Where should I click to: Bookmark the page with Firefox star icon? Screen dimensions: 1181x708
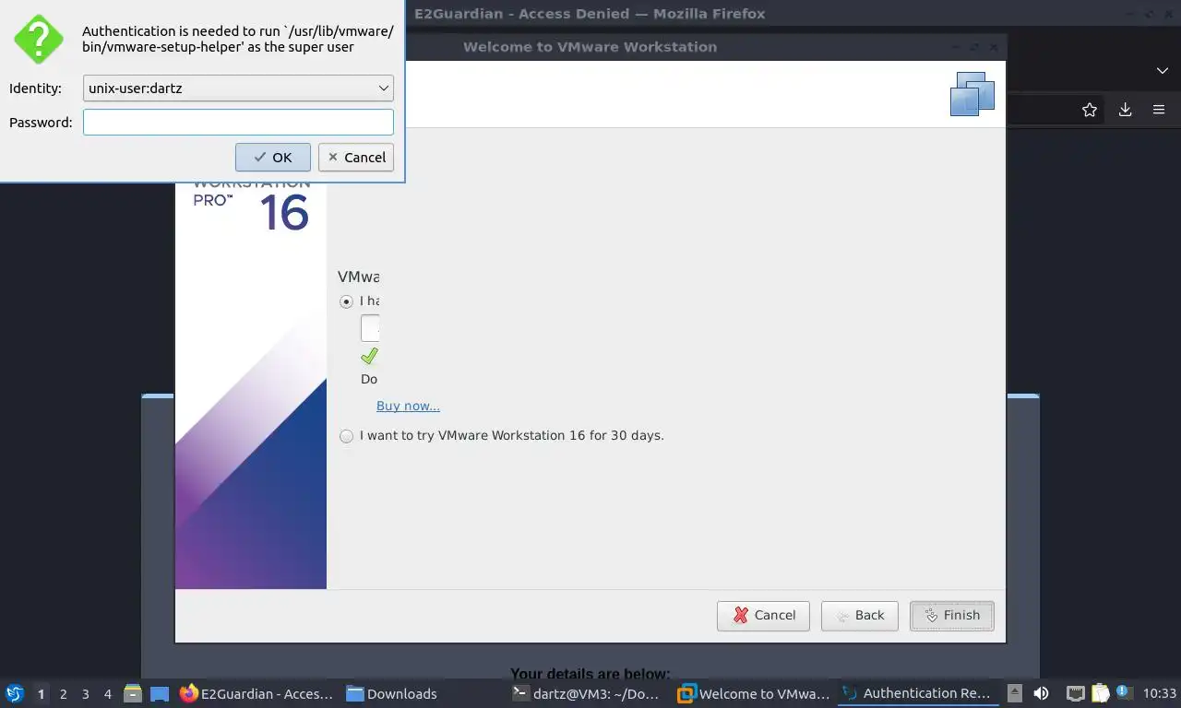click(x=1090, y=110)
